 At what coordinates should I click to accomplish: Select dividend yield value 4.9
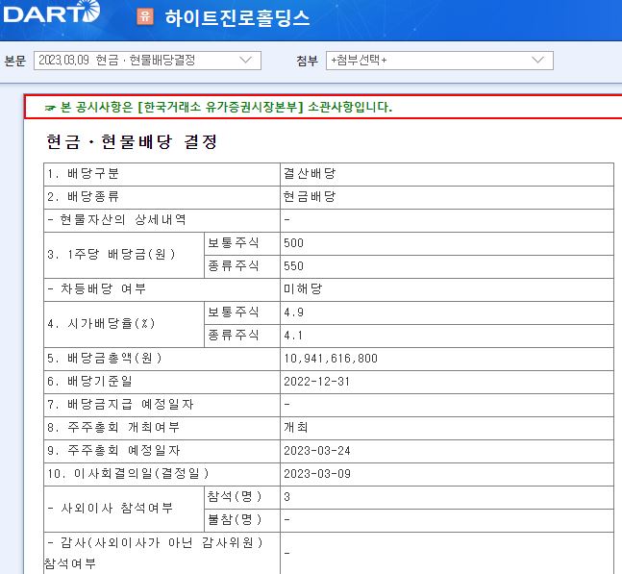pyautogui.click(x=293, y=312)
